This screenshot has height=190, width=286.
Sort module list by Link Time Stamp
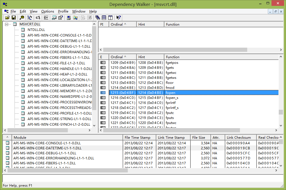[173, 138]
